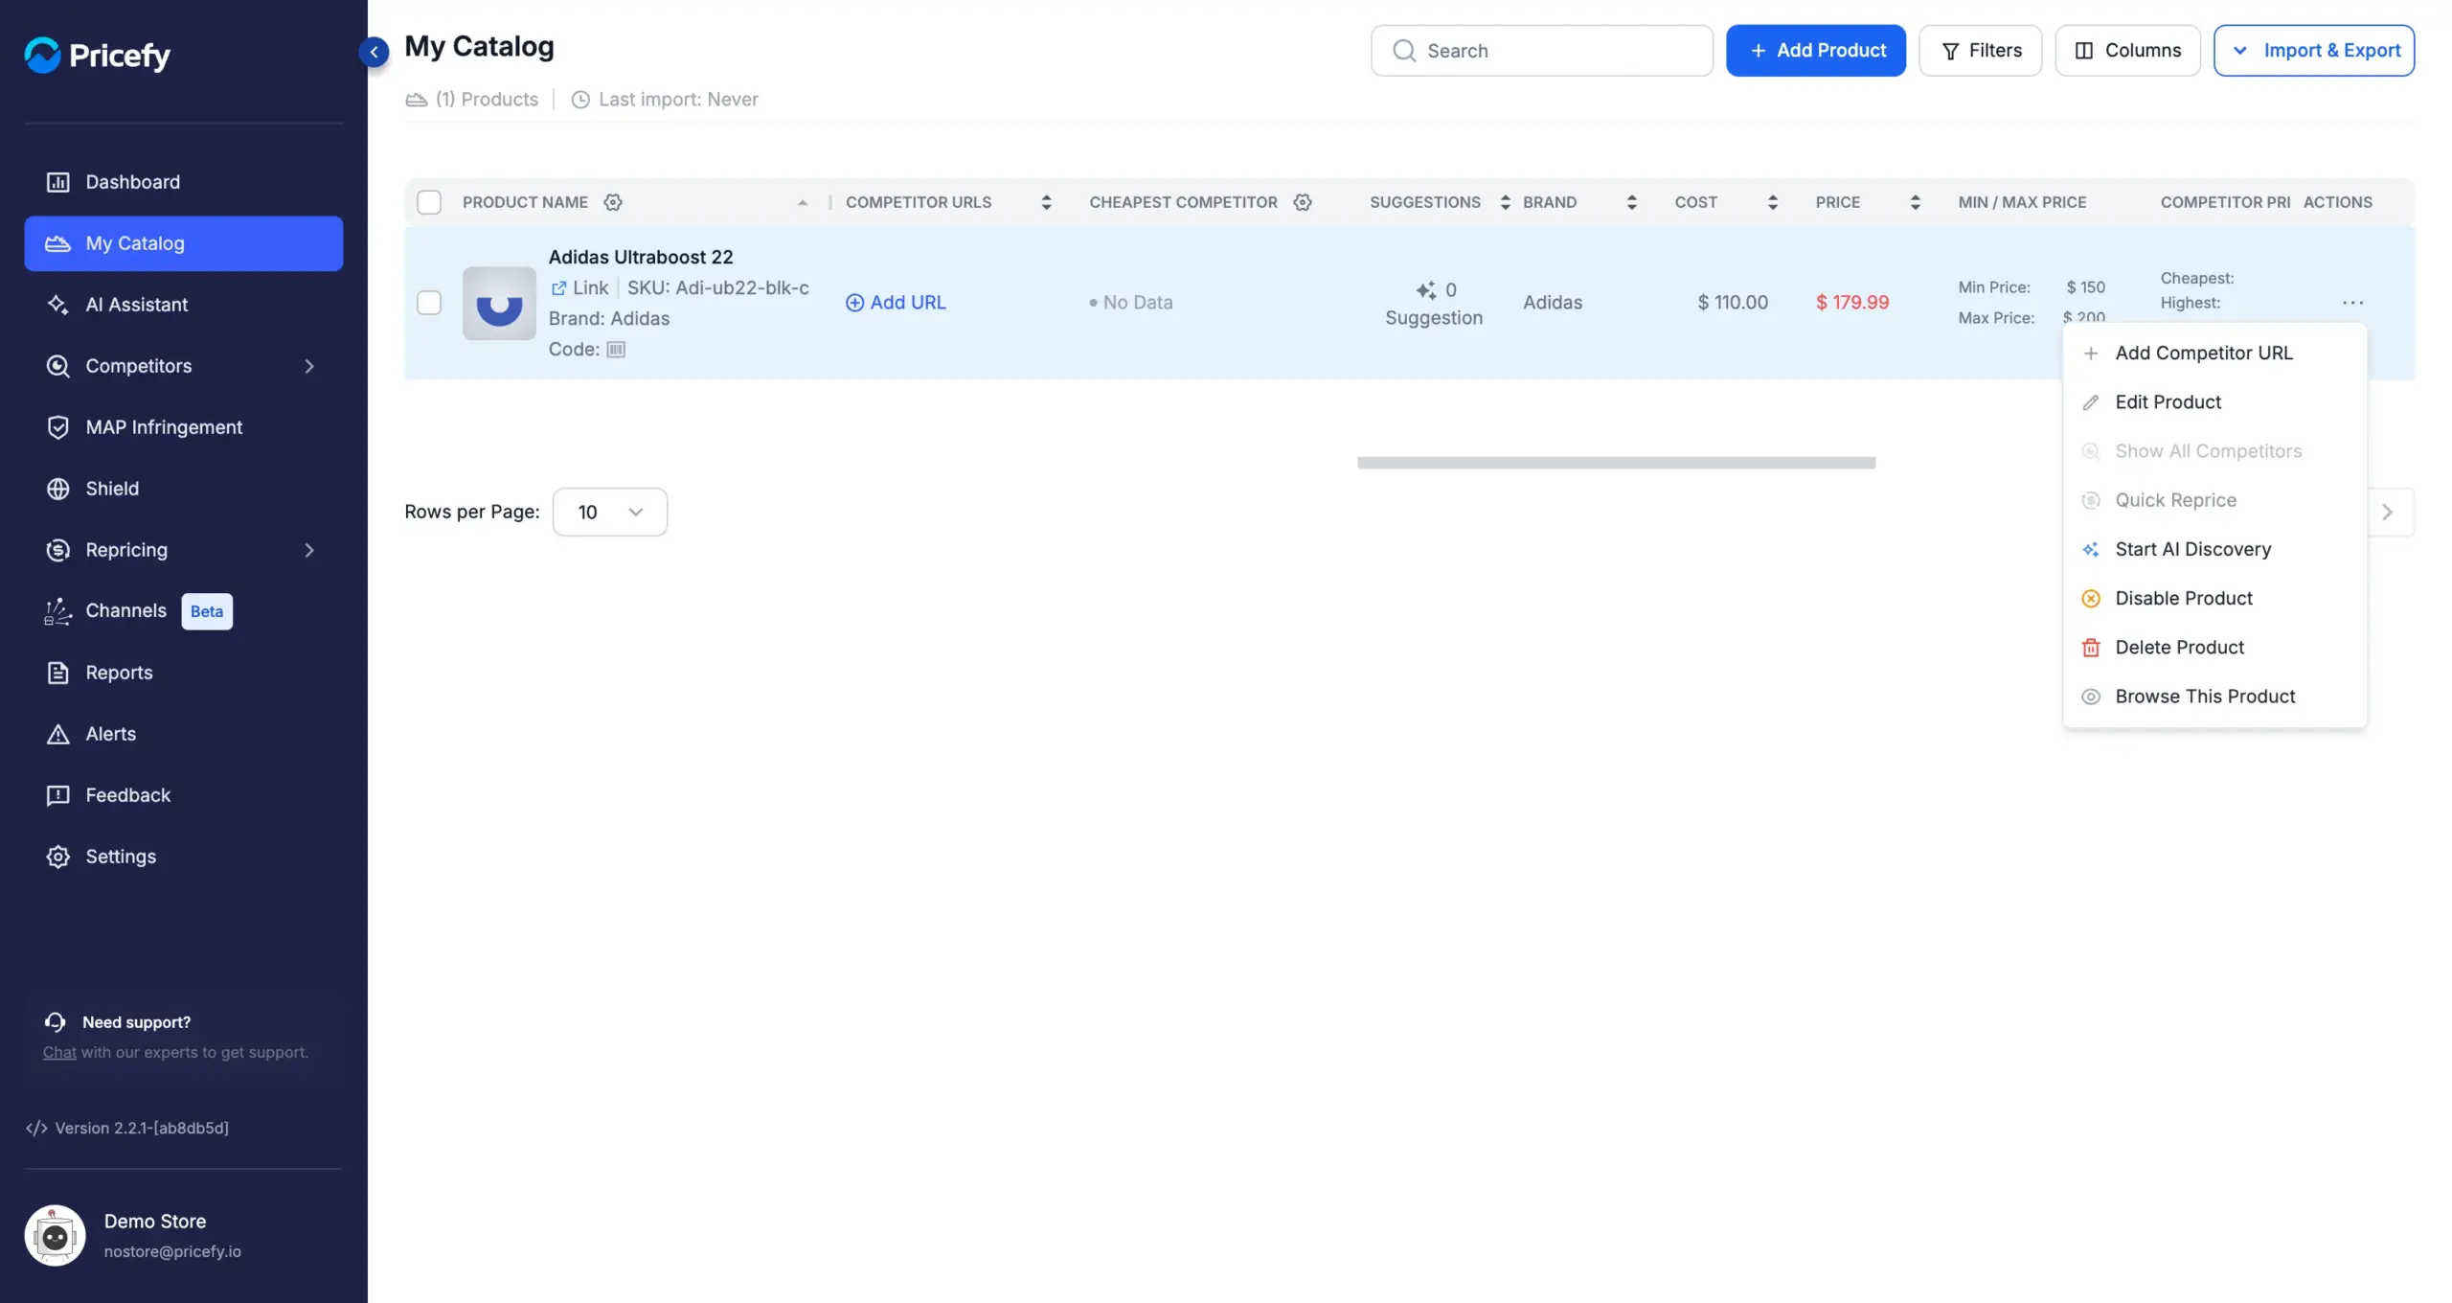Image resolution: width=2452 pixels, height=1303 pixels.
Task: Open Rows per Page dropdown
Action: tap(610, 512)
